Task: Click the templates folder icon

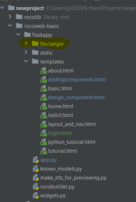Action: (x=35, y=61)
